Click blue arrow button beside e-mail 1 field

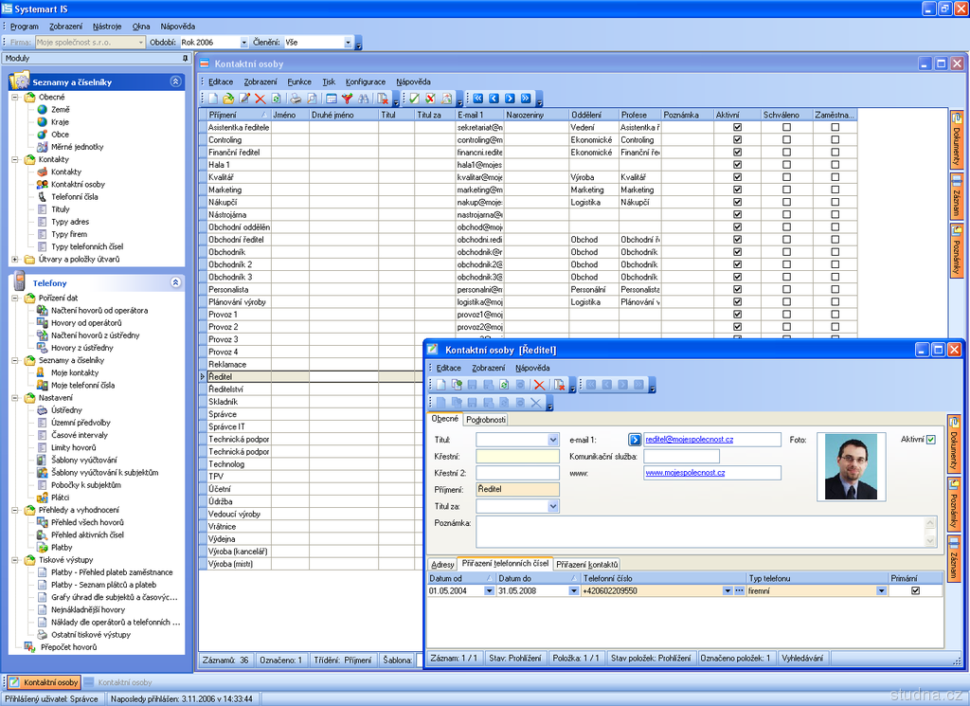click(635, 440)
